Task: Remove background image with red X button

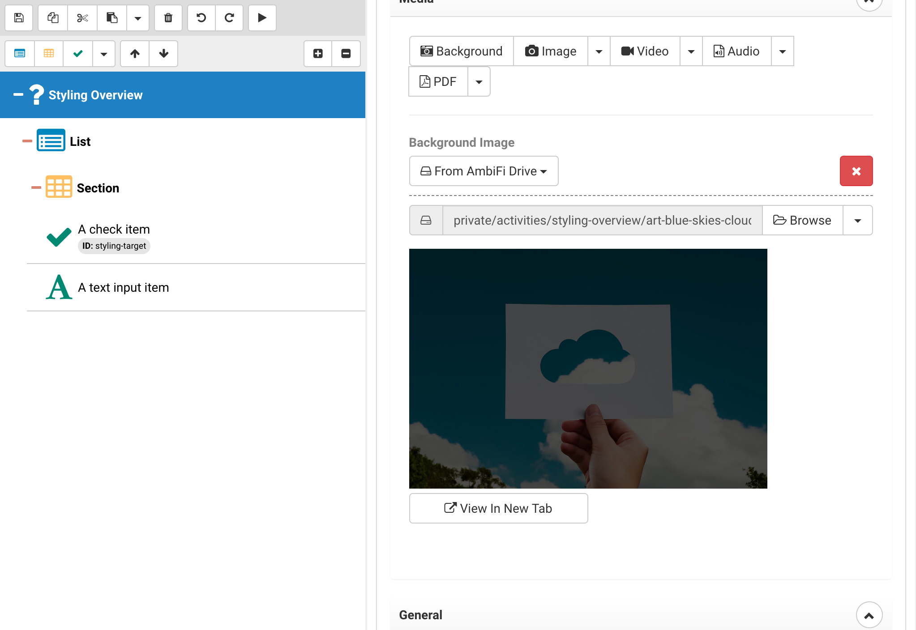Action: pos(856,171)
